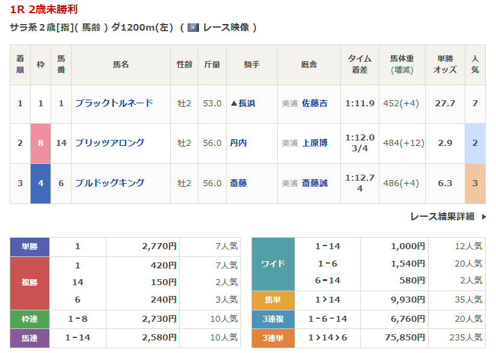
Task: View trainer 上原博 page
Action: tap(314, 143)
